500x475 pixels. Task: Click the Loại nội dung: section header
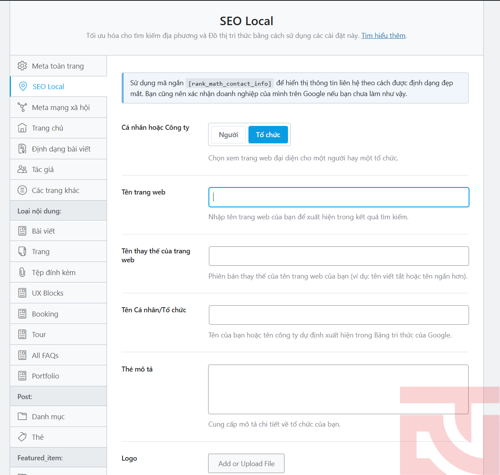tap(58, 211)
